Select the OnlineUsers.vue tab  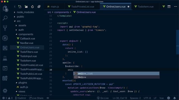(x=116, y=7)
